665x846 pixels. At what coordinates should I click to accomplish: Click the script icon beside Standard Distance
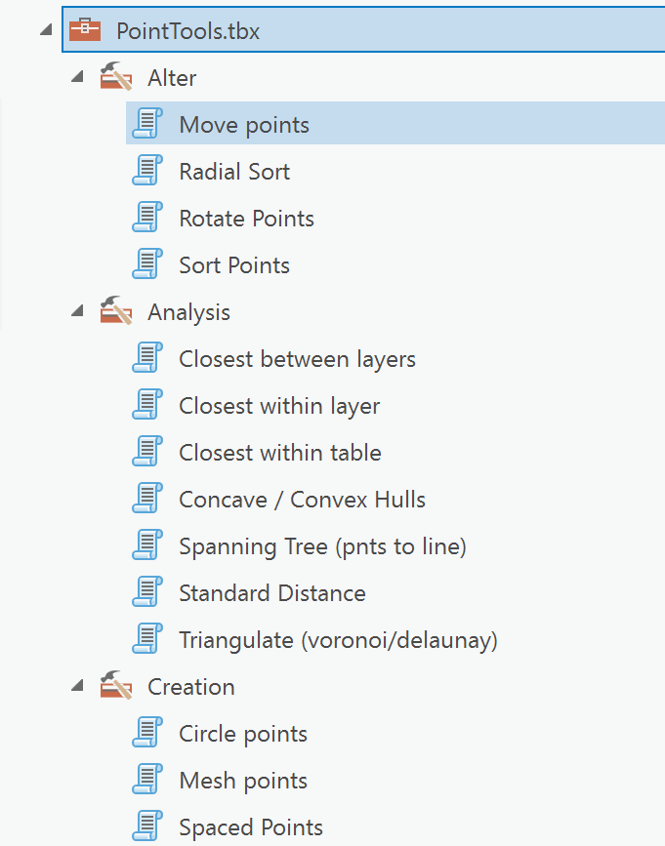[x=147, y=592]
